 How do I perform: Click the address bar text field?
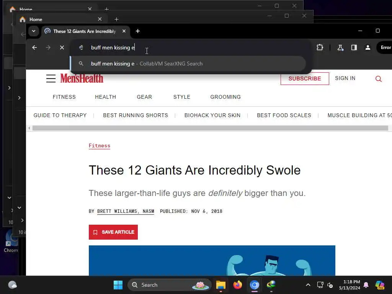coord(190,47)
